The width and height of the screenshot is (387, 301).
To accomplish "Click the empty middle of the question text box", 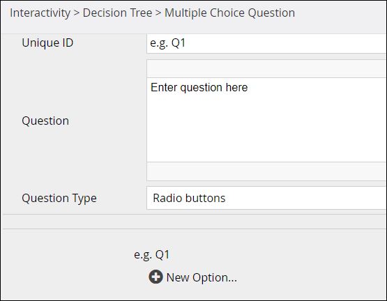I will tap(266, 123).
